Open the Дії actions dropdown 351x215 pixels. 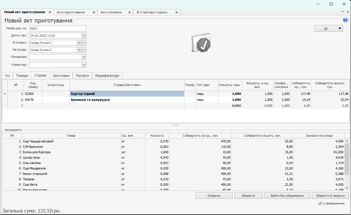point(328,28)
